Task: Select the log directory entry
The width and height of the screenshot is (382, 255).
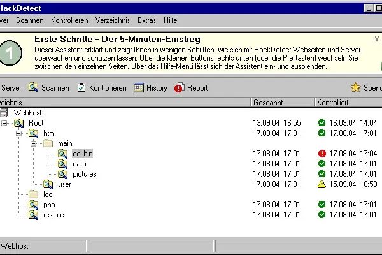Action: (x=48, y=194)
